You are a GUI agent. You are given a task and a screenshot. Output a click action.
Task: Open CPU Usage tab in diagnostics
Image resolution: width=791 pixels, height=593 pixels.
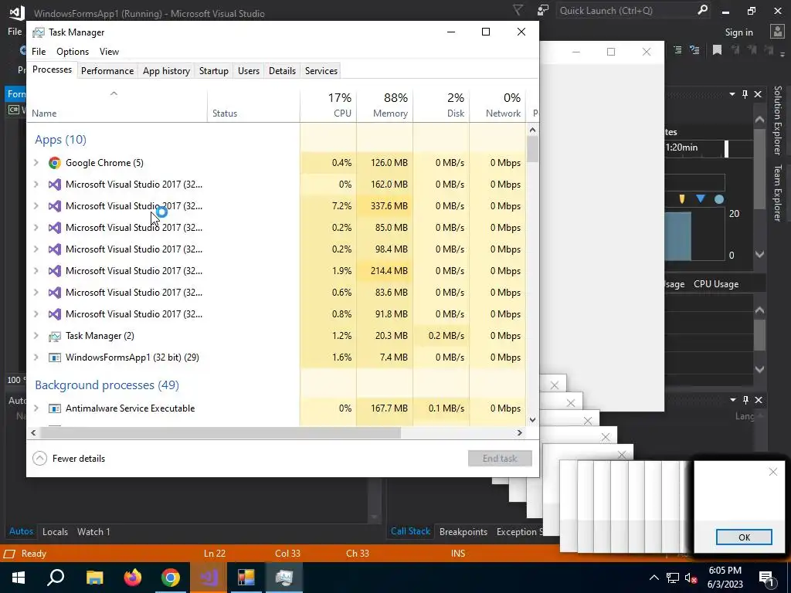click(716, 284)
